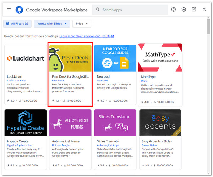Click the search magnifier icon
Screen dimensions: 213x177
pos(98,10)
